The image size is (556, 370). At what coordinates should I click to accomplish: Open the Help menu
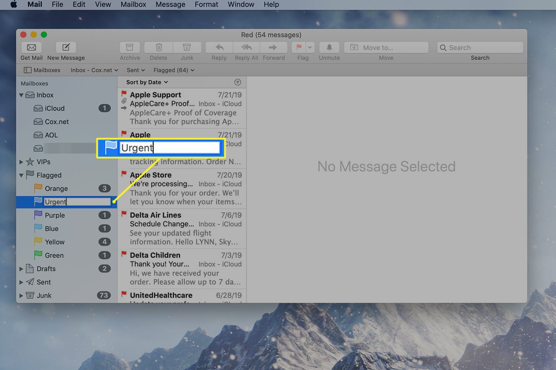pos(271,4)
